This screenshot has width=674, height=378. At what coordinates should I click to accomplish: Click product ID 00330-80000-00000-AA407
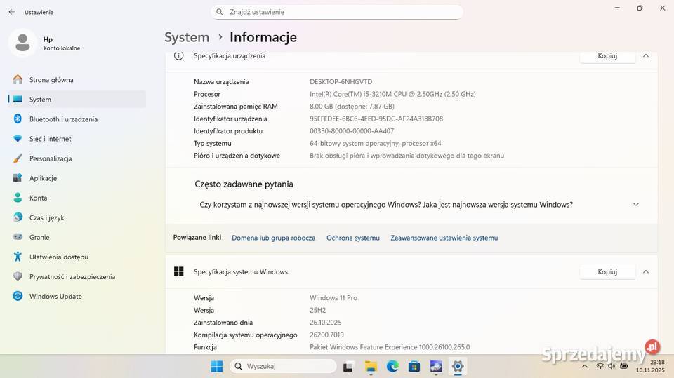tap(352, 131)
